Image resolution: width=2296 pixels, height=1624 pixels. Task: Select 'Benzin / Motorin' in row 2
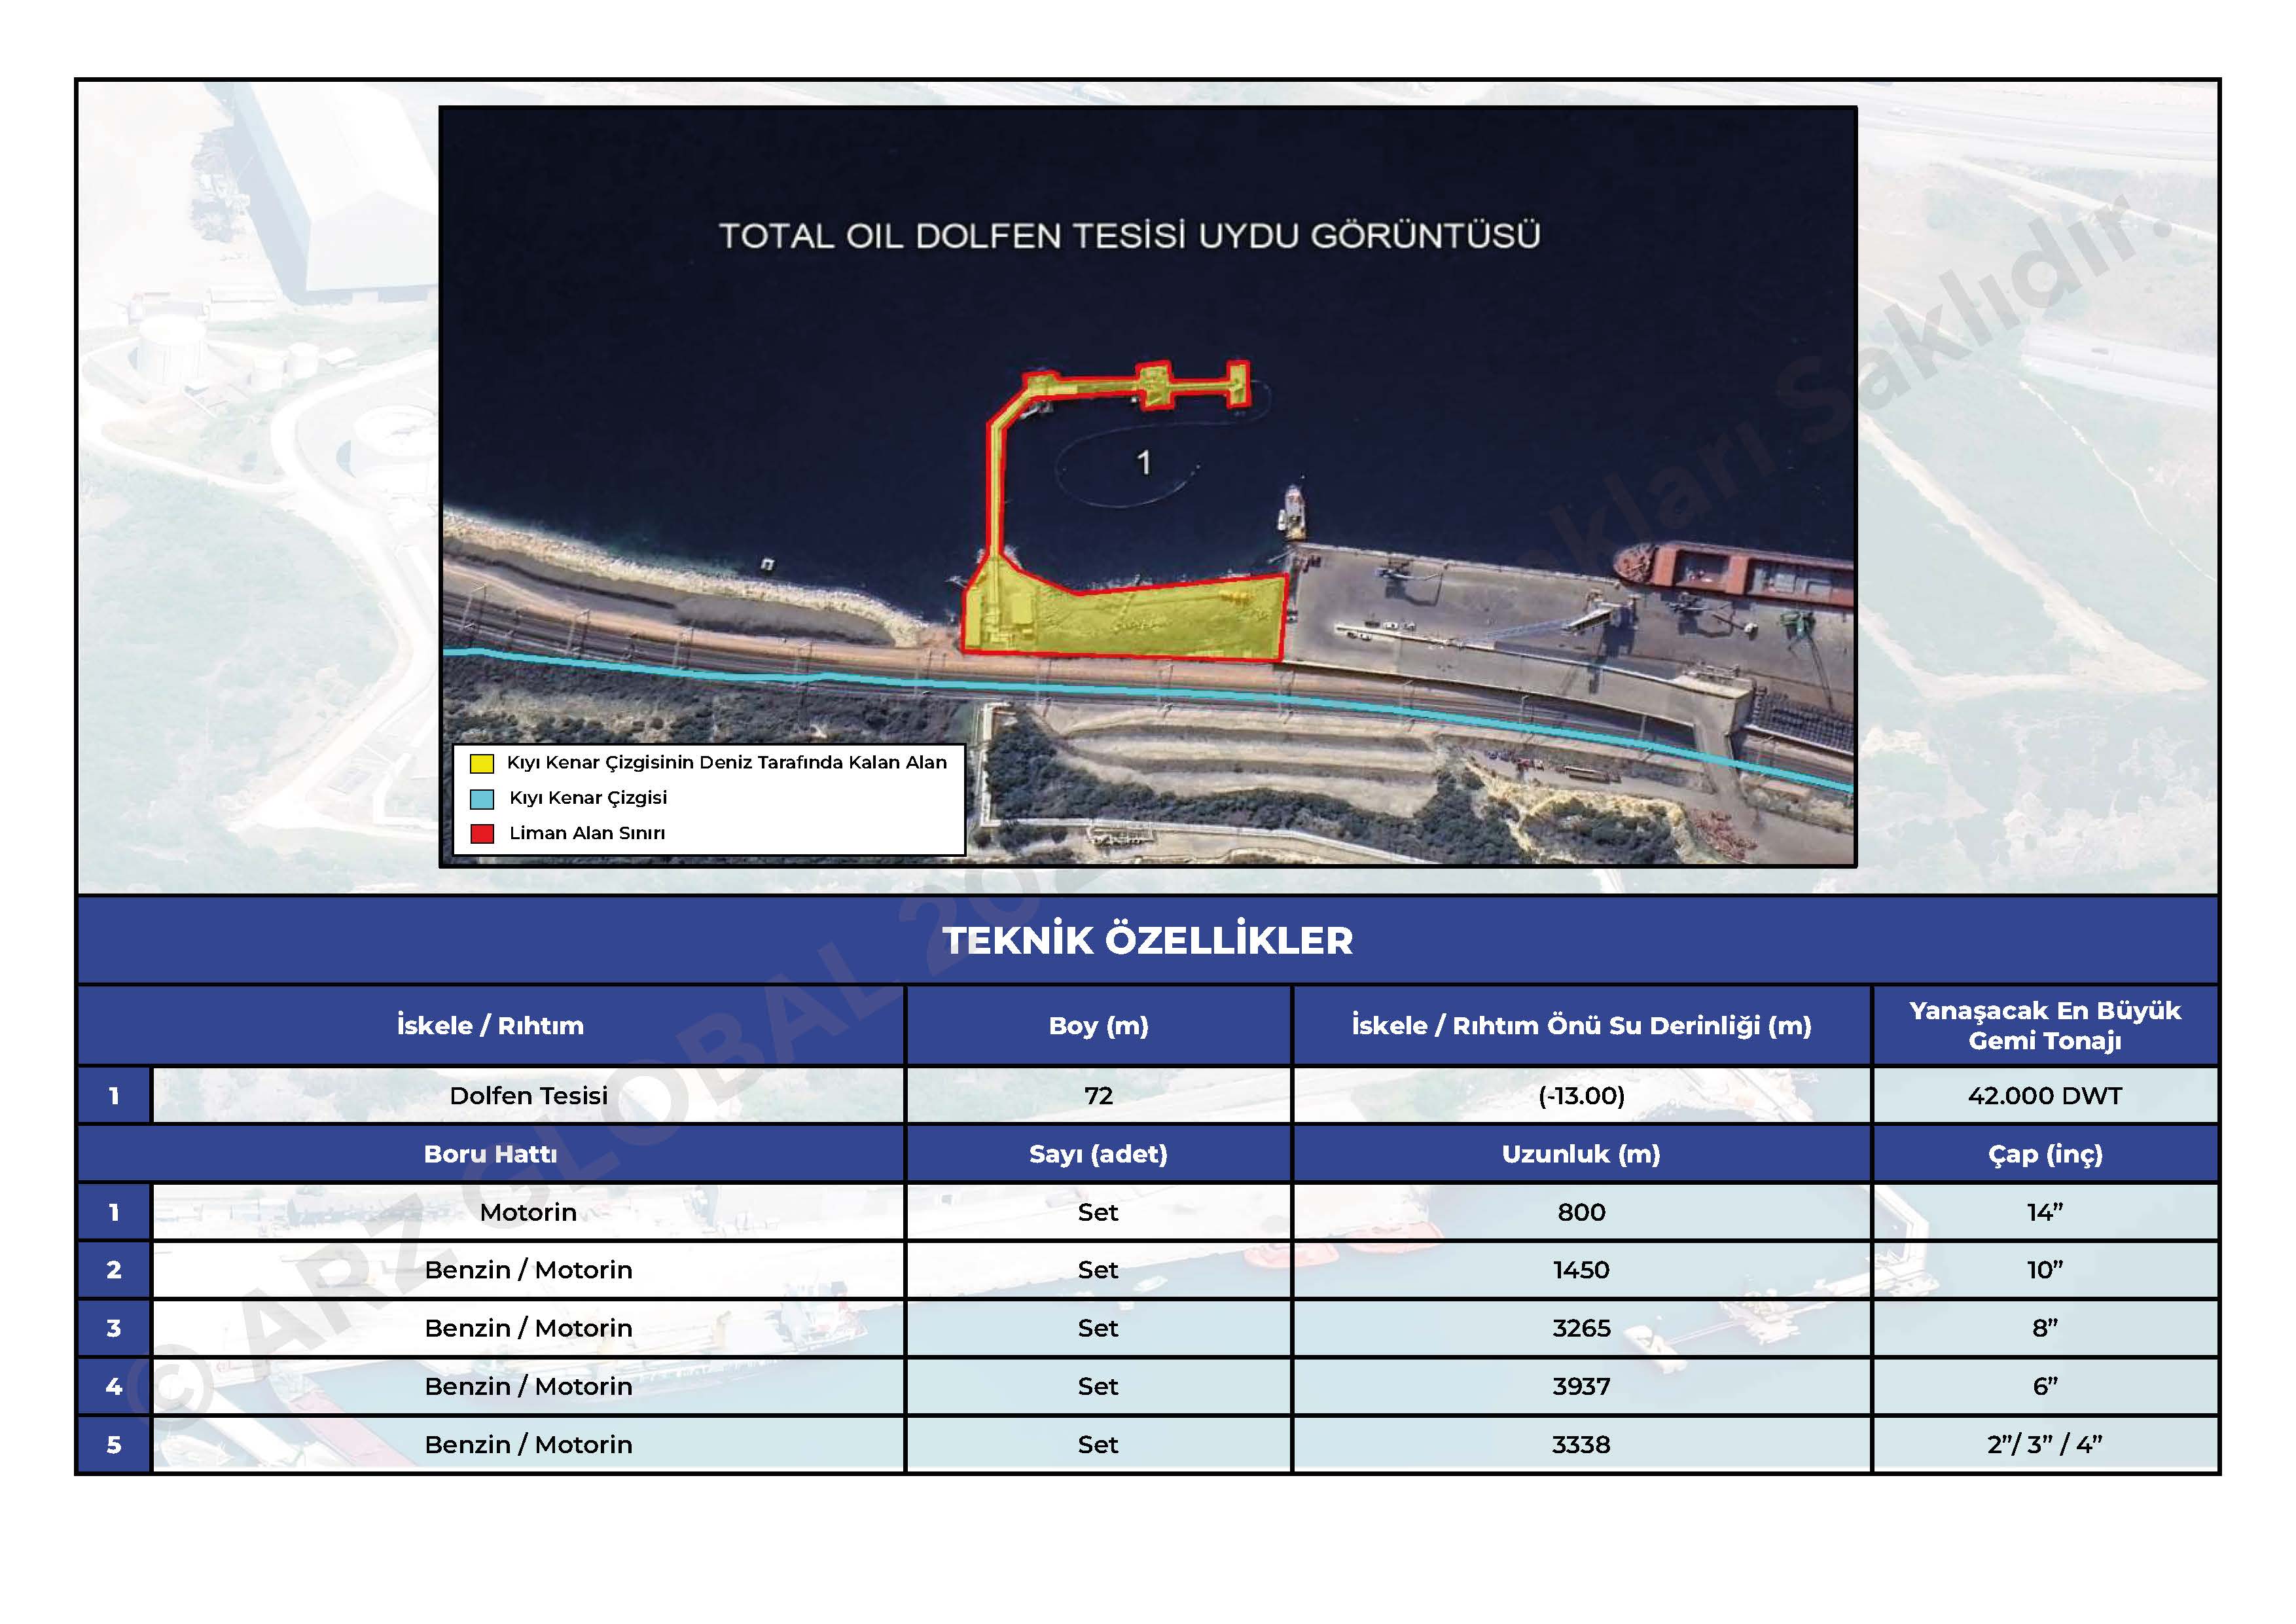point(528,1270)
